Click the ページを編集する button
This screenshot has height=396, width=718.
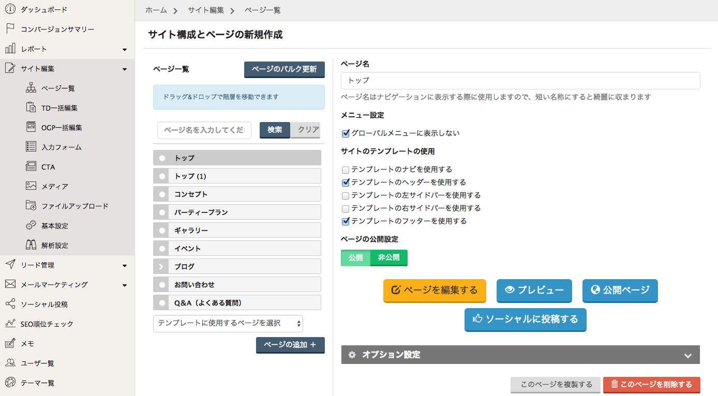point(435,291)
